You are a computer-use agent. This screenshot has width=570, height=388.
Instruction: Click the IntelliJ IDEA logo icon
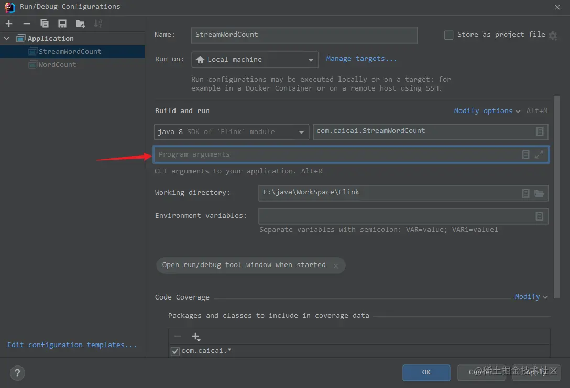(x=10, y=7)
